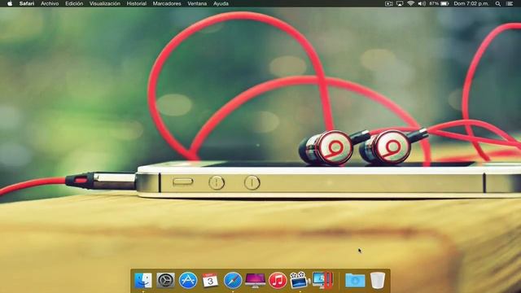Open the volume control in menu bar
The image size is (521, 293).
click(422, 3)
